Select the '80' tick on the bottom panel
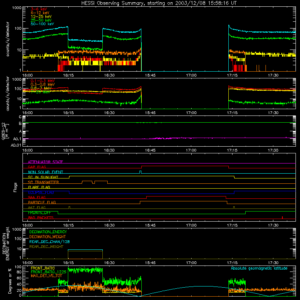Screen dimensions: 300x300 pos(19,272)
